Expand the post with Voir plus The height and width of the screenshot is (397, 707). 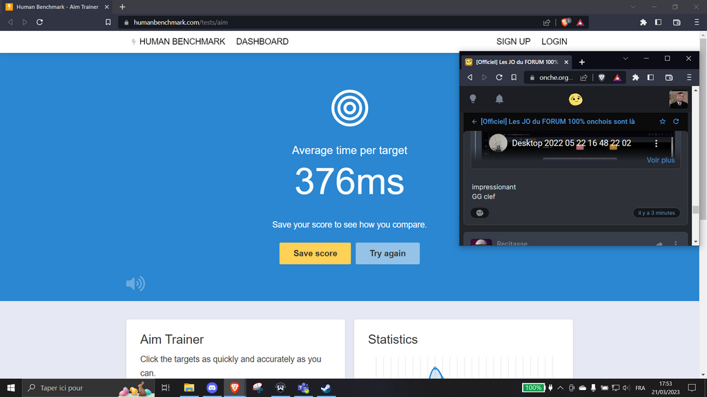pos(660,160)
